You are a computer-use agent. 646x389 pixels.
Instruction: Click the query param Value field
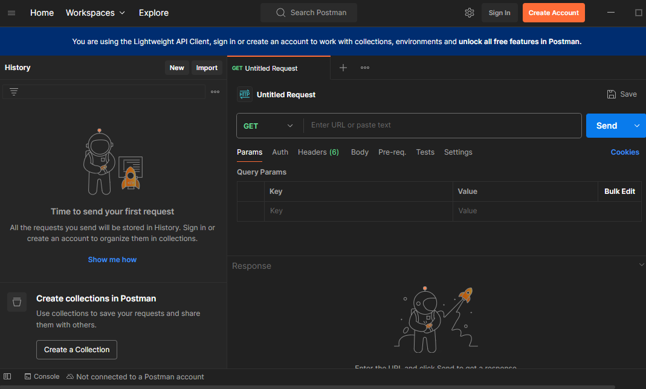(547, 211)
